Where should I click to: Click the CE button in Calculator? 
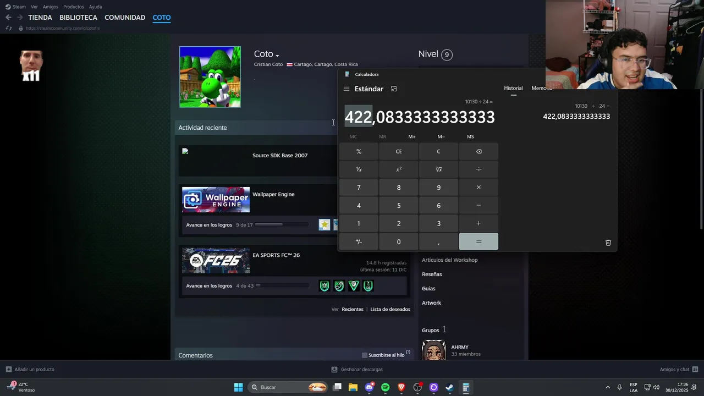tap(399, 151)
